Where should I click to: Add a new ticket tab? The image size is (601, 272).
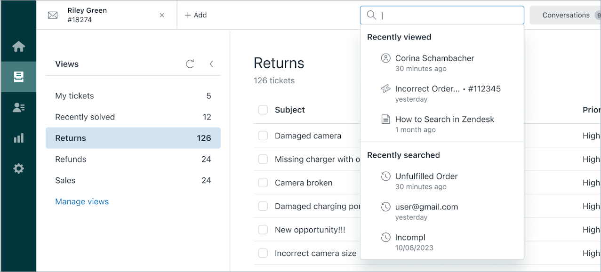196,15
